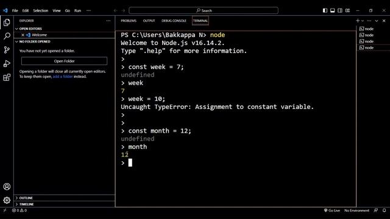Open the Source Control view
Screen dimensions: 390x219
[x=7, y=50]
